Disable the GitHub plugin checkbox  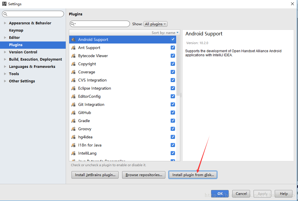[x=173, y=113]
